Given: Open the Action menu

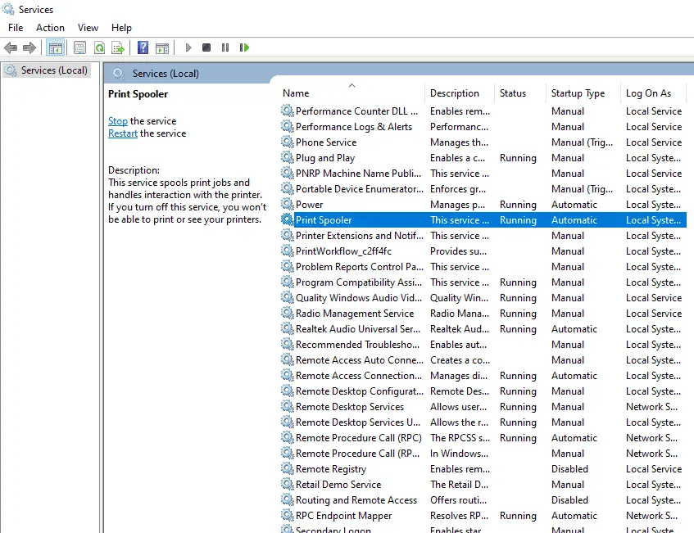Looking at the screenshot, I should coord(50,28).
